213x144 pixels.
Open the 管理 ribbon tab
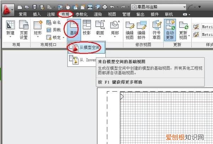pos(126,14)
